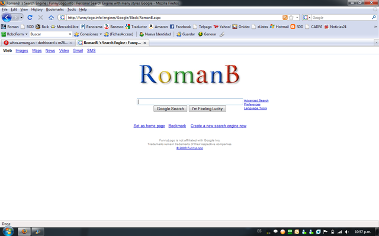
Task: Open the Hotmail bookmark
Action: click(x=279, y=27)
